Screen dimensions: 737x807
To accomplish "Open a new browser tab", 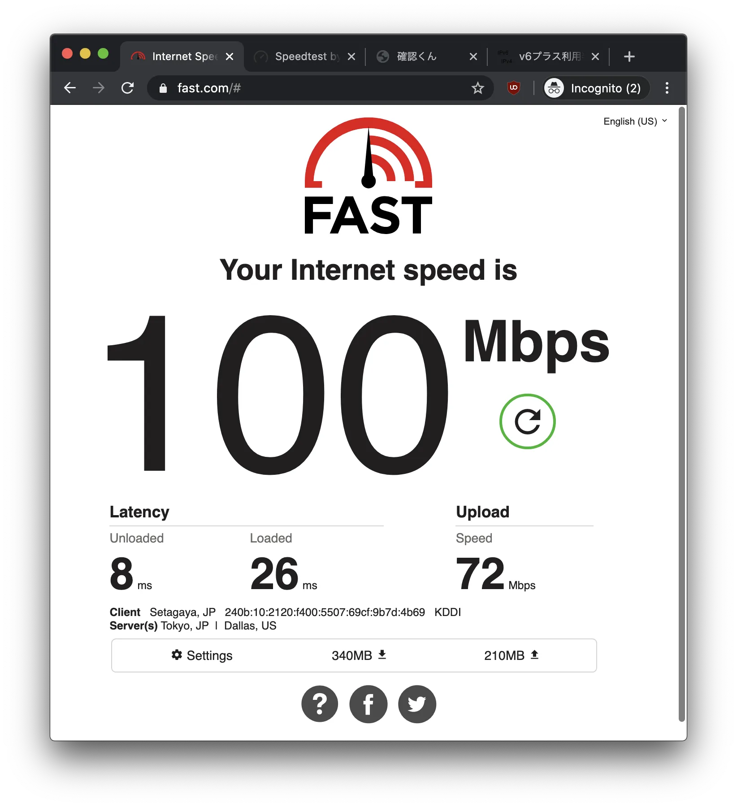I will coord(629,56).
